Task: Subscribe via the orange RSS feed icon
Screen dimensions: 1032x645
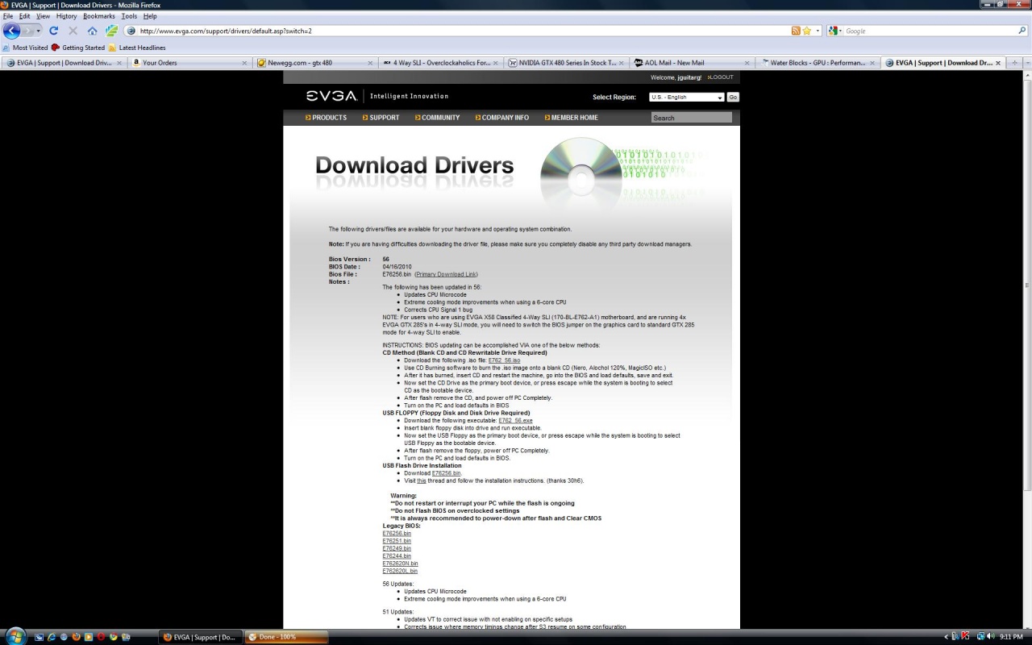Action: [796, 31]
